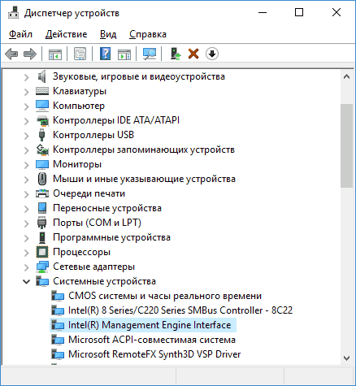This screenshot has width=356, height=386.
Task: Open the Properties toolbar icon
Action: tap(80, 54)
